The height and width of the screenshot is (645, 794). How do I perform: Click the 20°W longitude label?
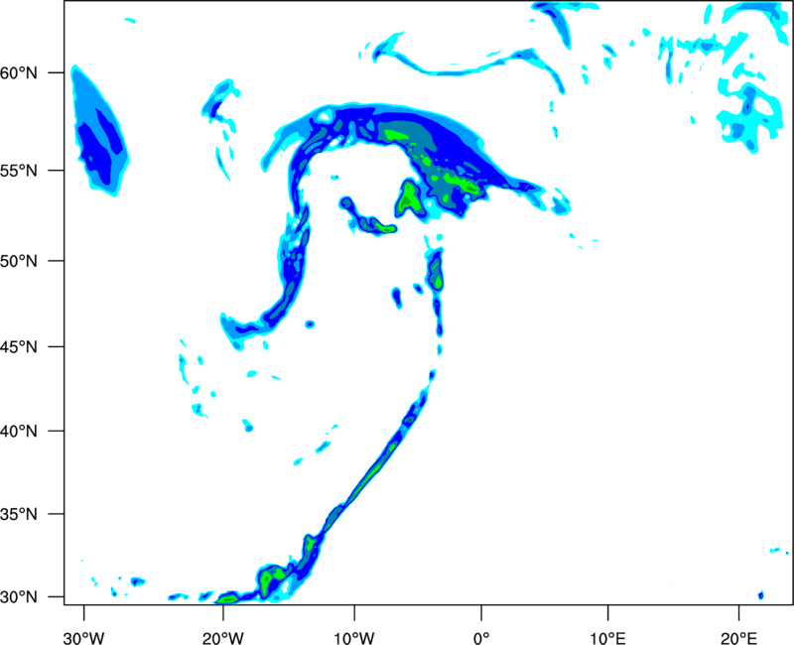[x=223, y=638]
